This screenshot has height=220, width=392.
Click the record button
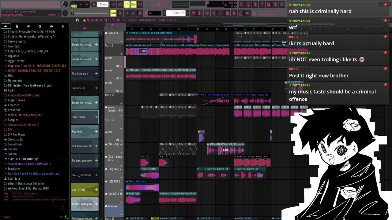pos(94,5)
